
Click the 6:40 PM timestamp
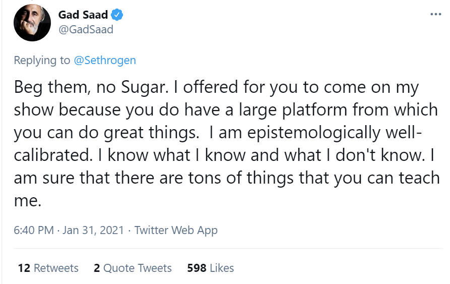(x=33, y=231)
